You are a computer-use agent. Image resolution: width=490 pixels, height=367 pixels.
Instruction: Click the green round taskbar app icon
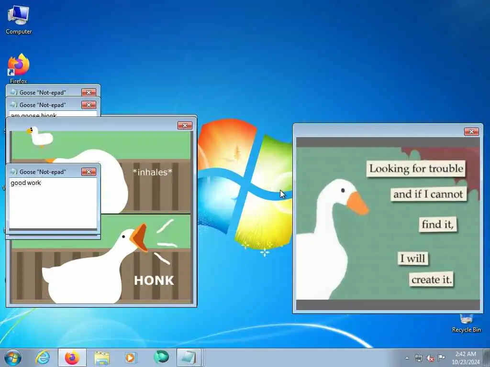click(x=161, y=357)
